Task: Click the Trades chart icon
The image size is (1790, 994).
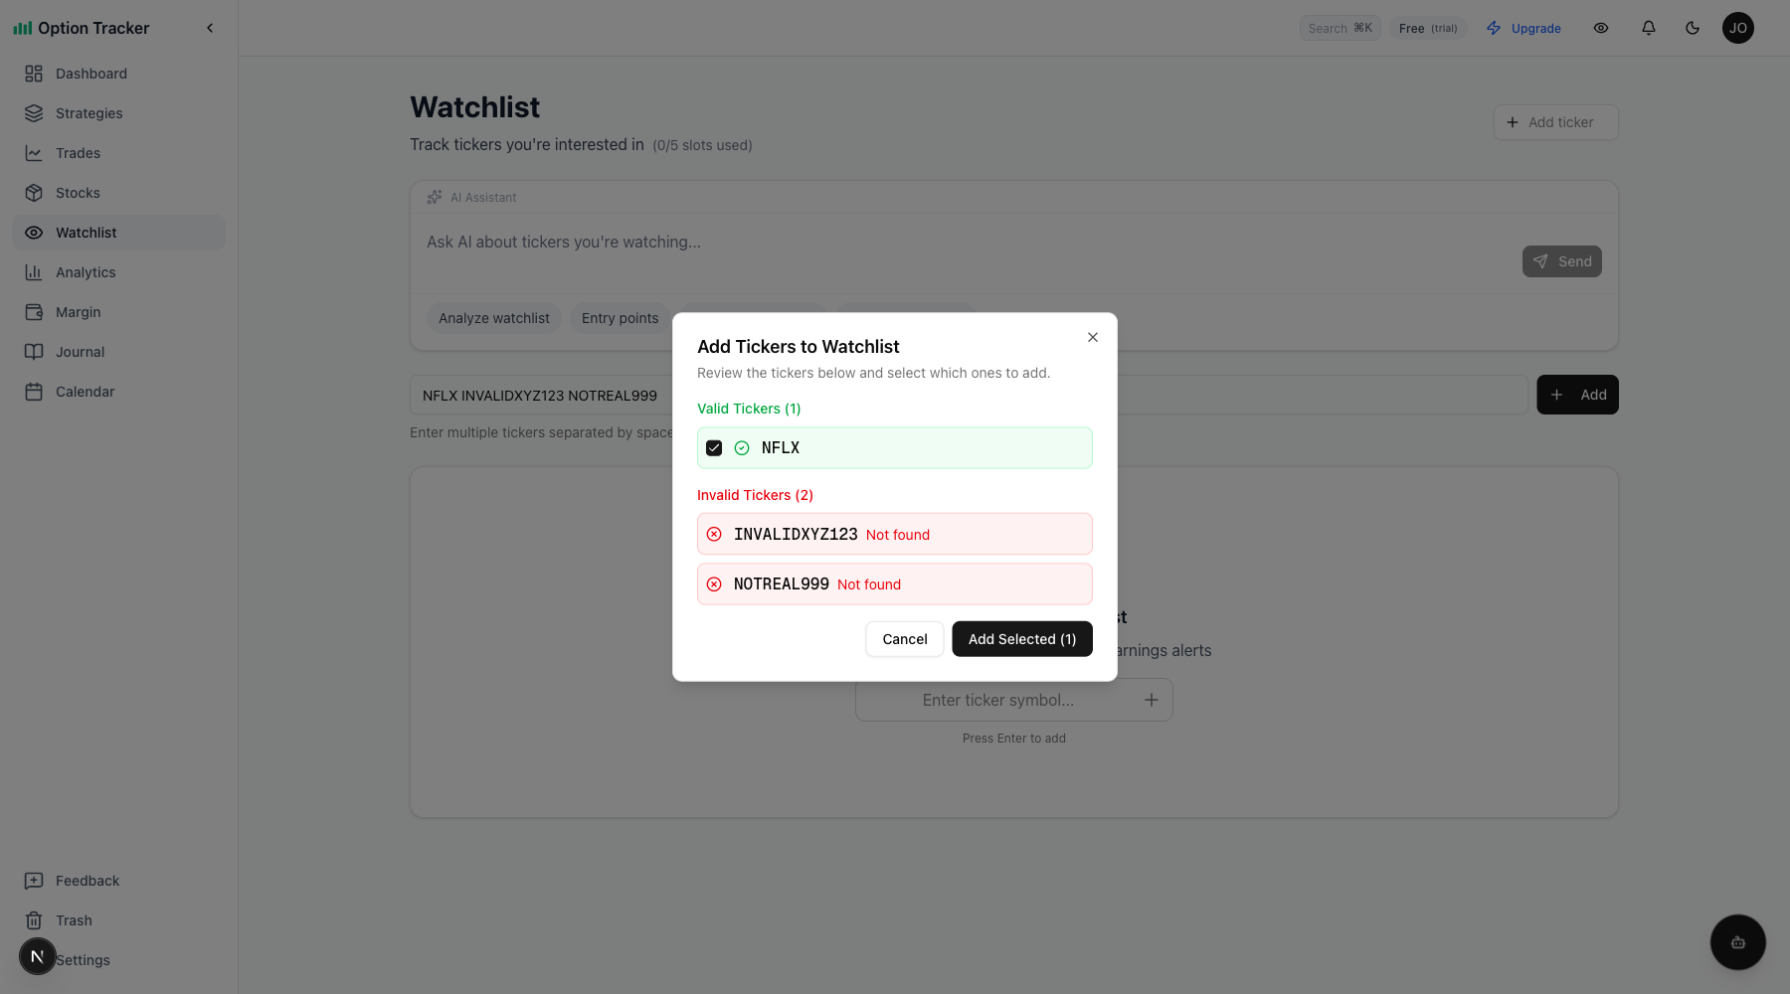Action: tap(34, 153)
